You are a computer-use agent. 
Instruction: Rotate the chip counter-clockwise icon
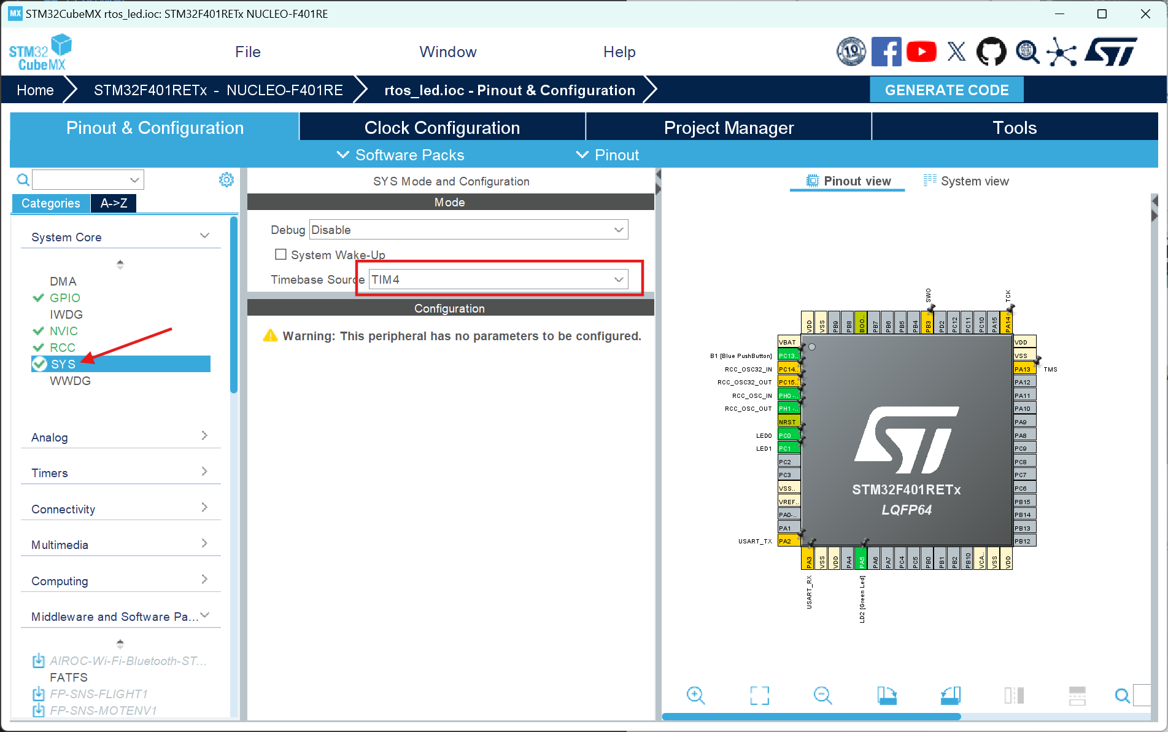(x=951, y=696)
